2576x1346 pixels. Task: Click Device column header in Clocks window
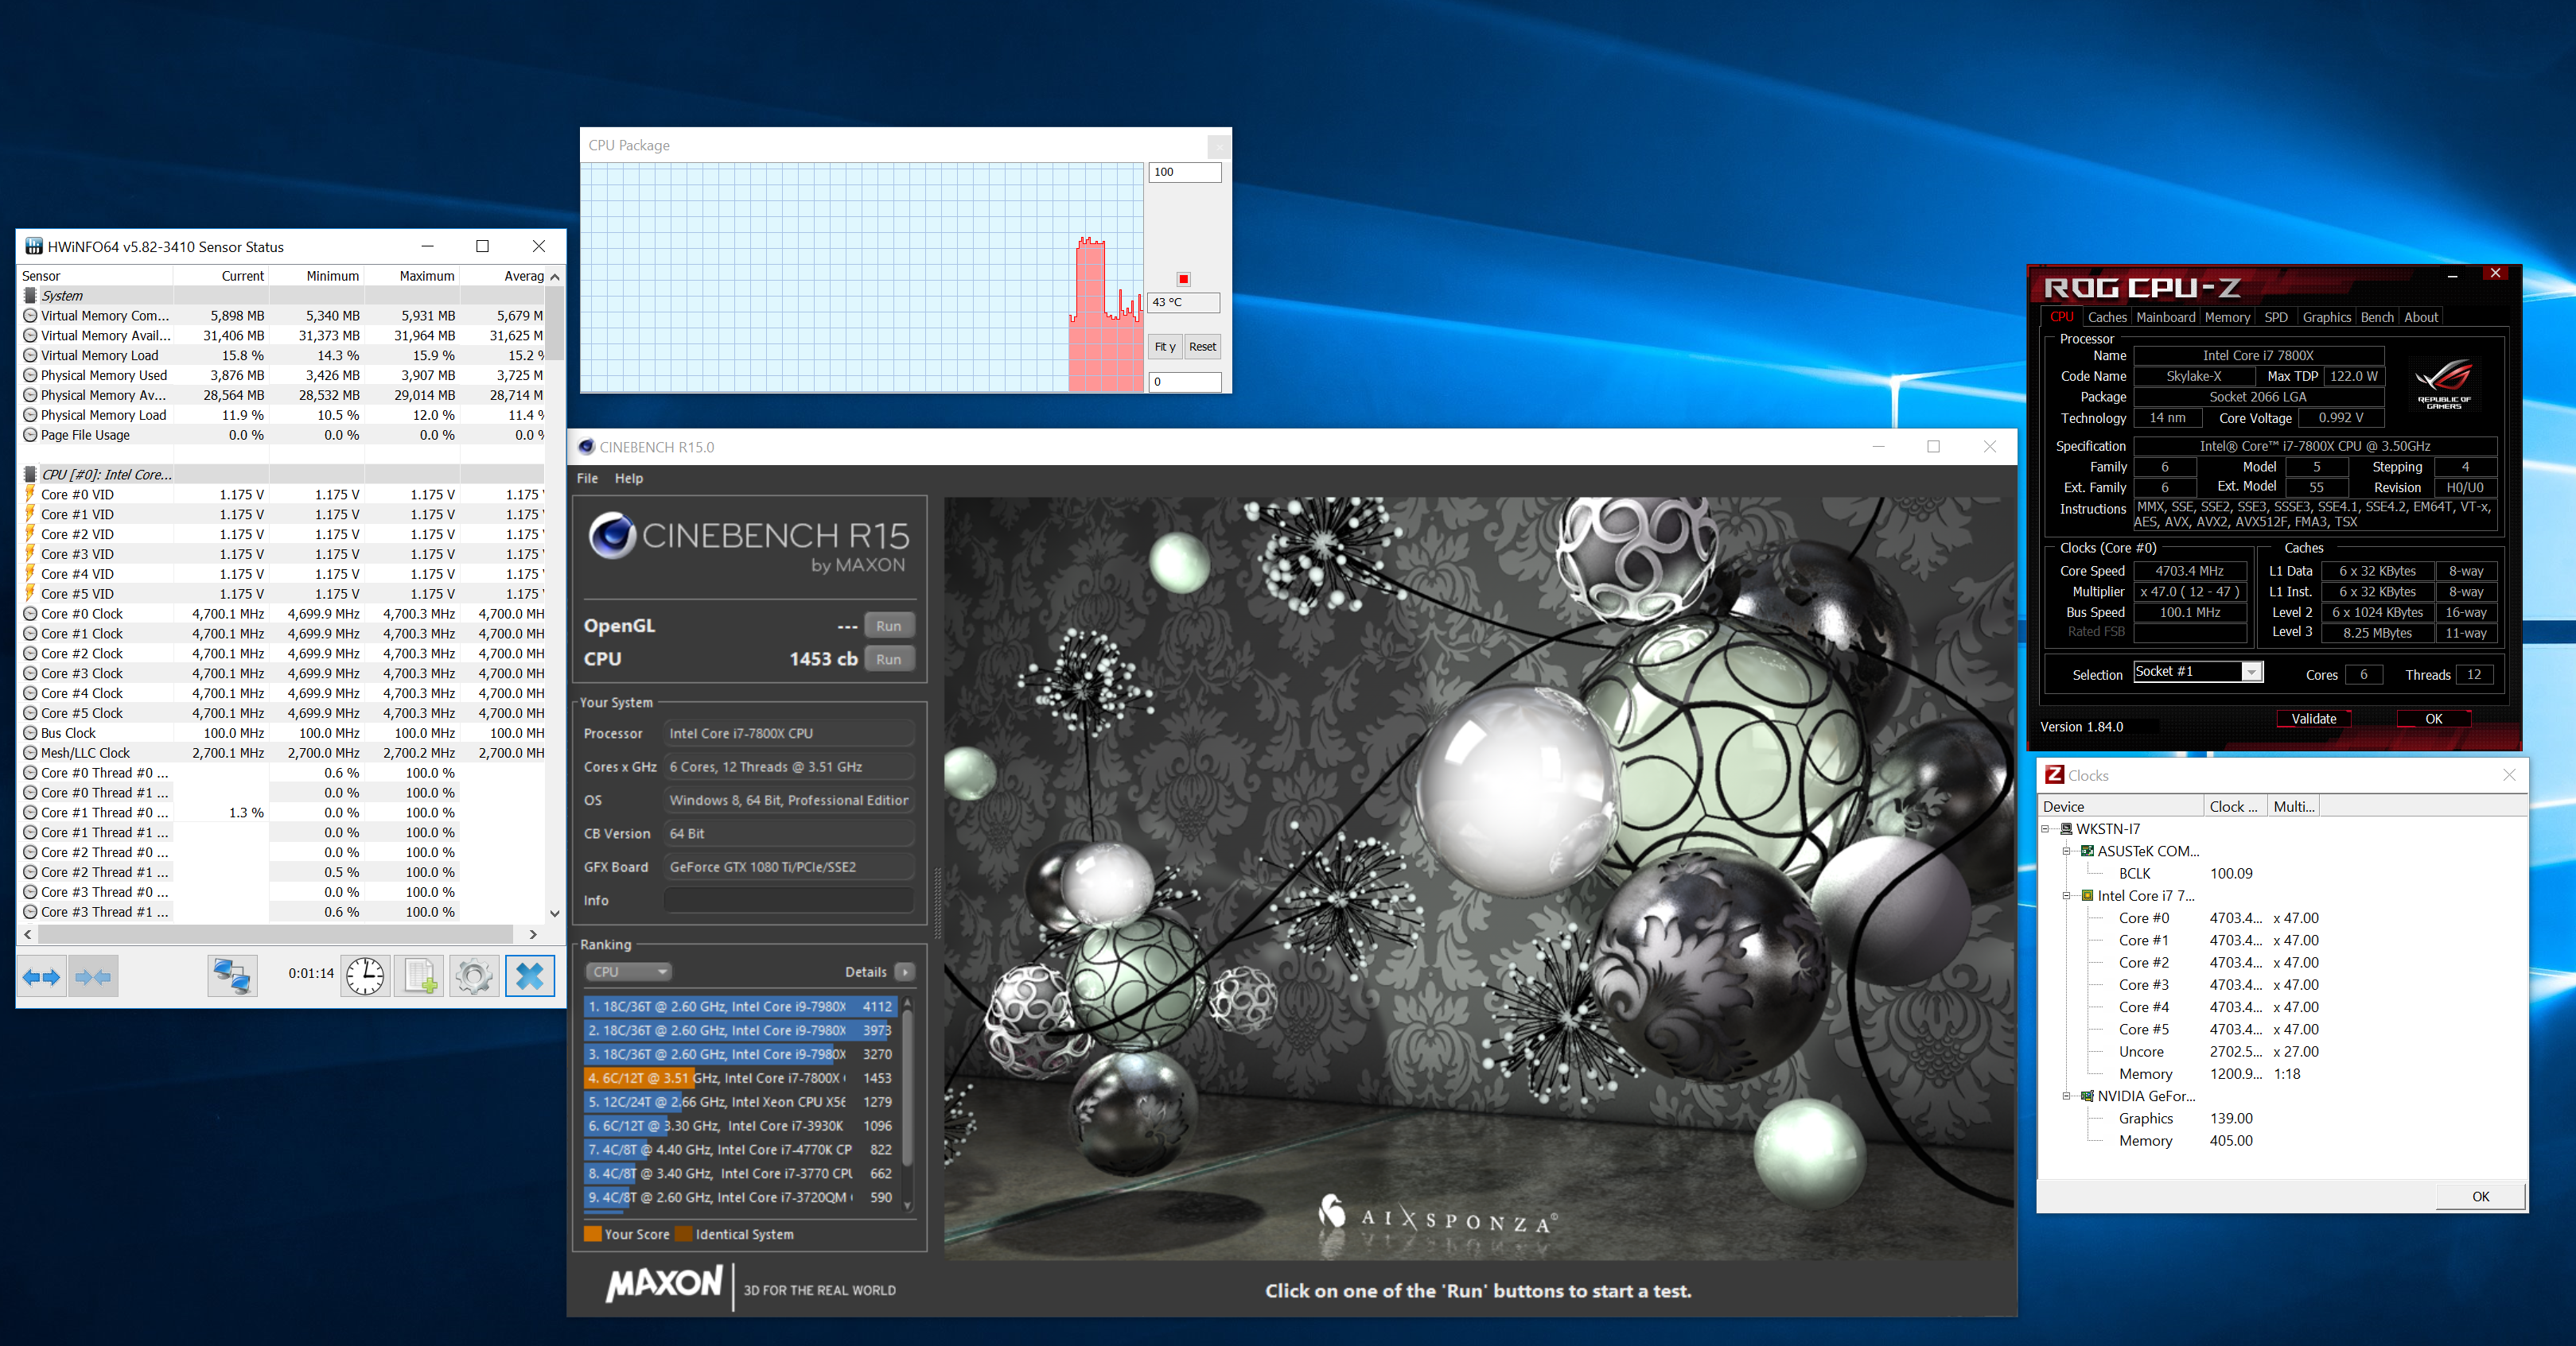tap(2120, 806)
